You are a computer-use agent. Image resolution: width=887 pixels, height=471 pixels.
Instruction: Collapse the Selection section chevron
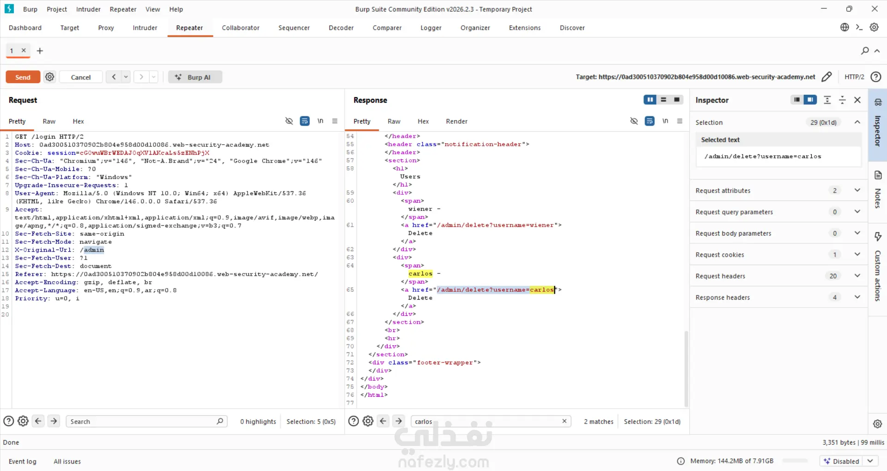point(857,122)
